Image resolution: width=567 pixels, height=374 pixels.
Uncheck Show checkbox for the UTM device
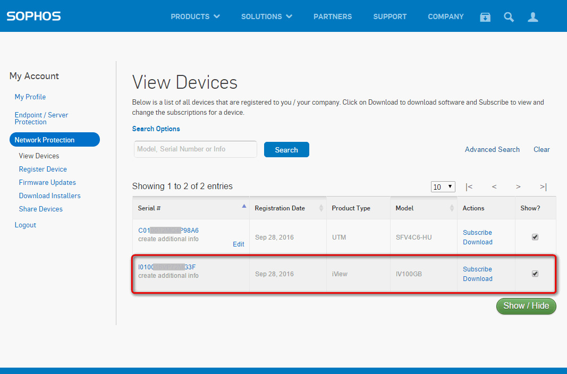[x=535, y=237]
